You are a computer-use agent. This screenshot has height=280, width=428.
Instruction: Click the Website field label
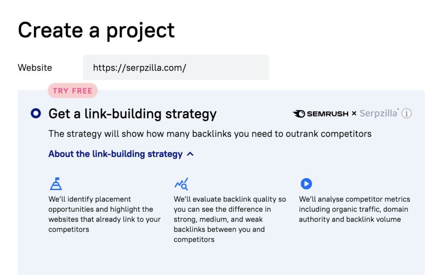(x=35, y=67)
